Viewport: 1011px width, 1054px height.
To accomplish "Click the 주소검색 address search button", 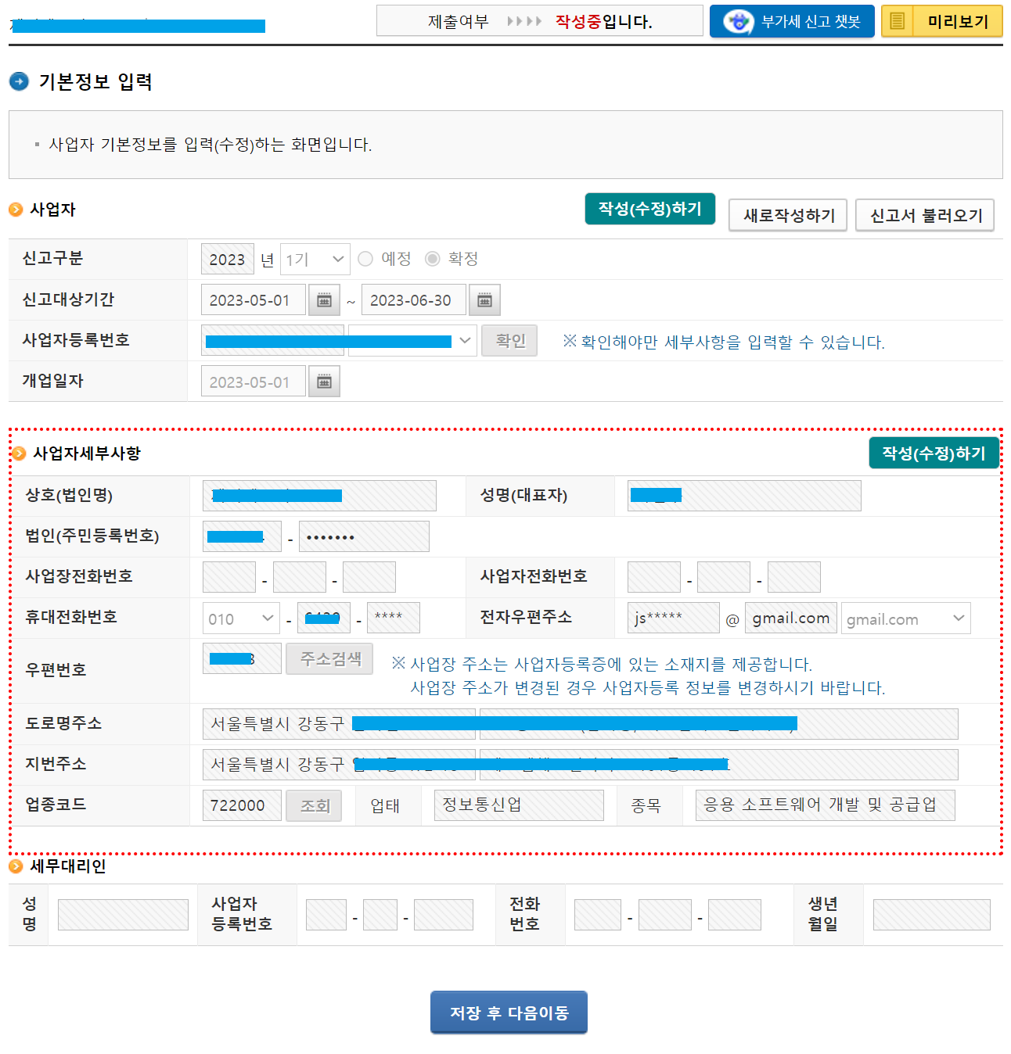I will (329, 658).
